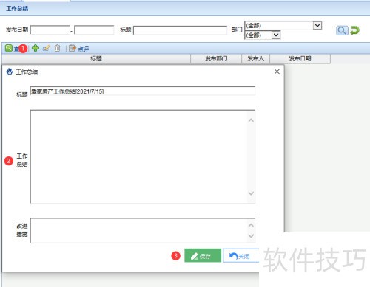Click the 关闭 button
Screen dimensions: 370x287
pos(241,256)
